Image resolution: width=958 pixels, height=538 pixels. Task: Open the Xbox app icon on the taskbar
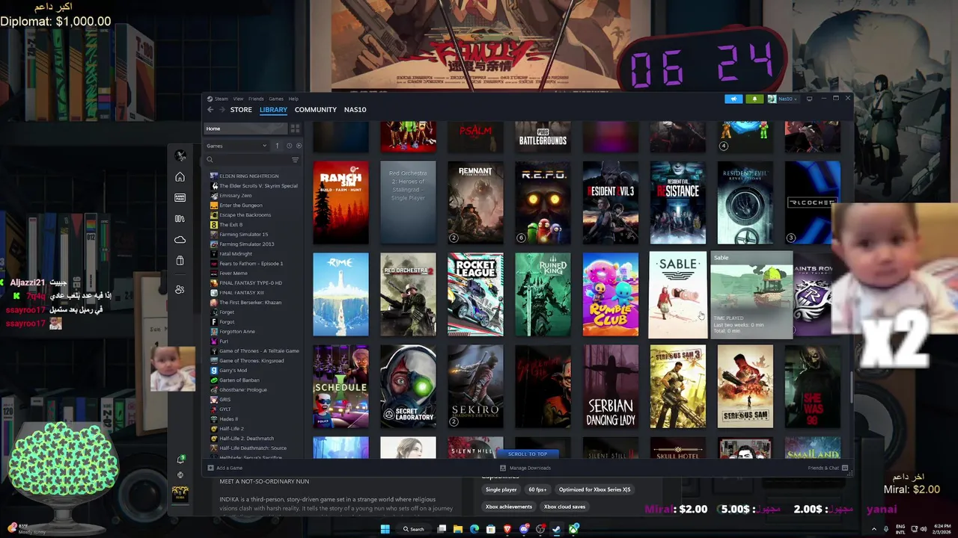573,529
